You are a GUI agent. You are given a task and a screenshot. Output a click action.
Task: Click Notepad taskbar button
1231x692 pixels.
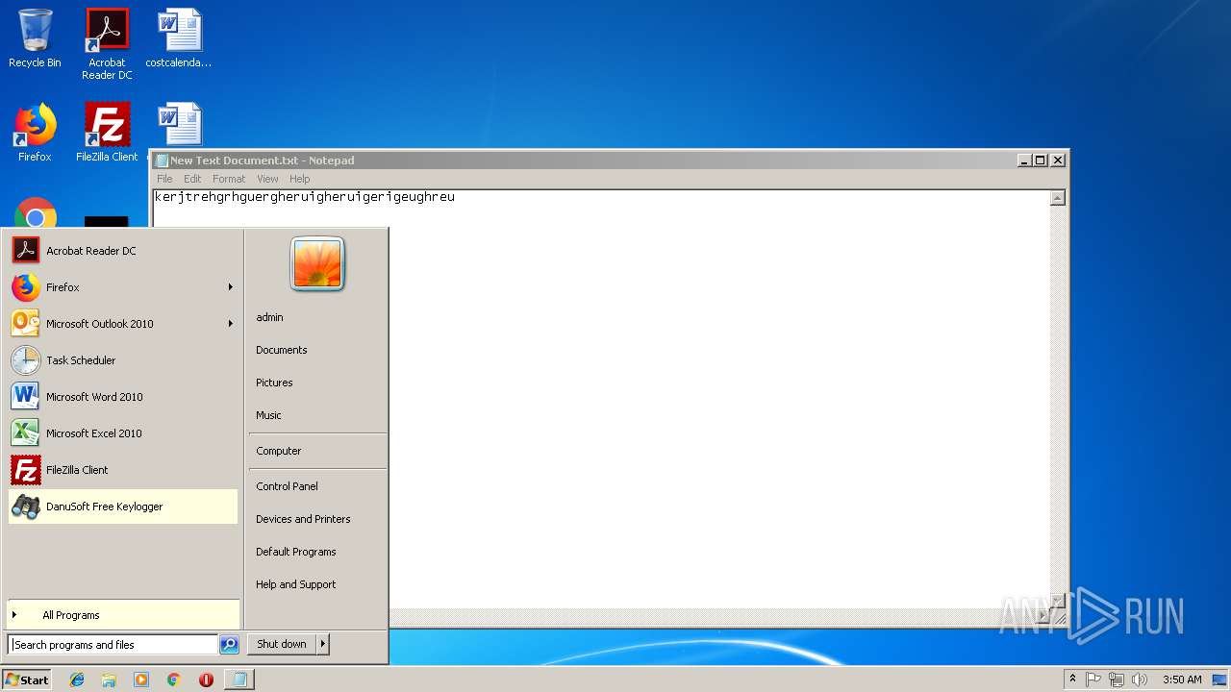(x=239, y=680)
